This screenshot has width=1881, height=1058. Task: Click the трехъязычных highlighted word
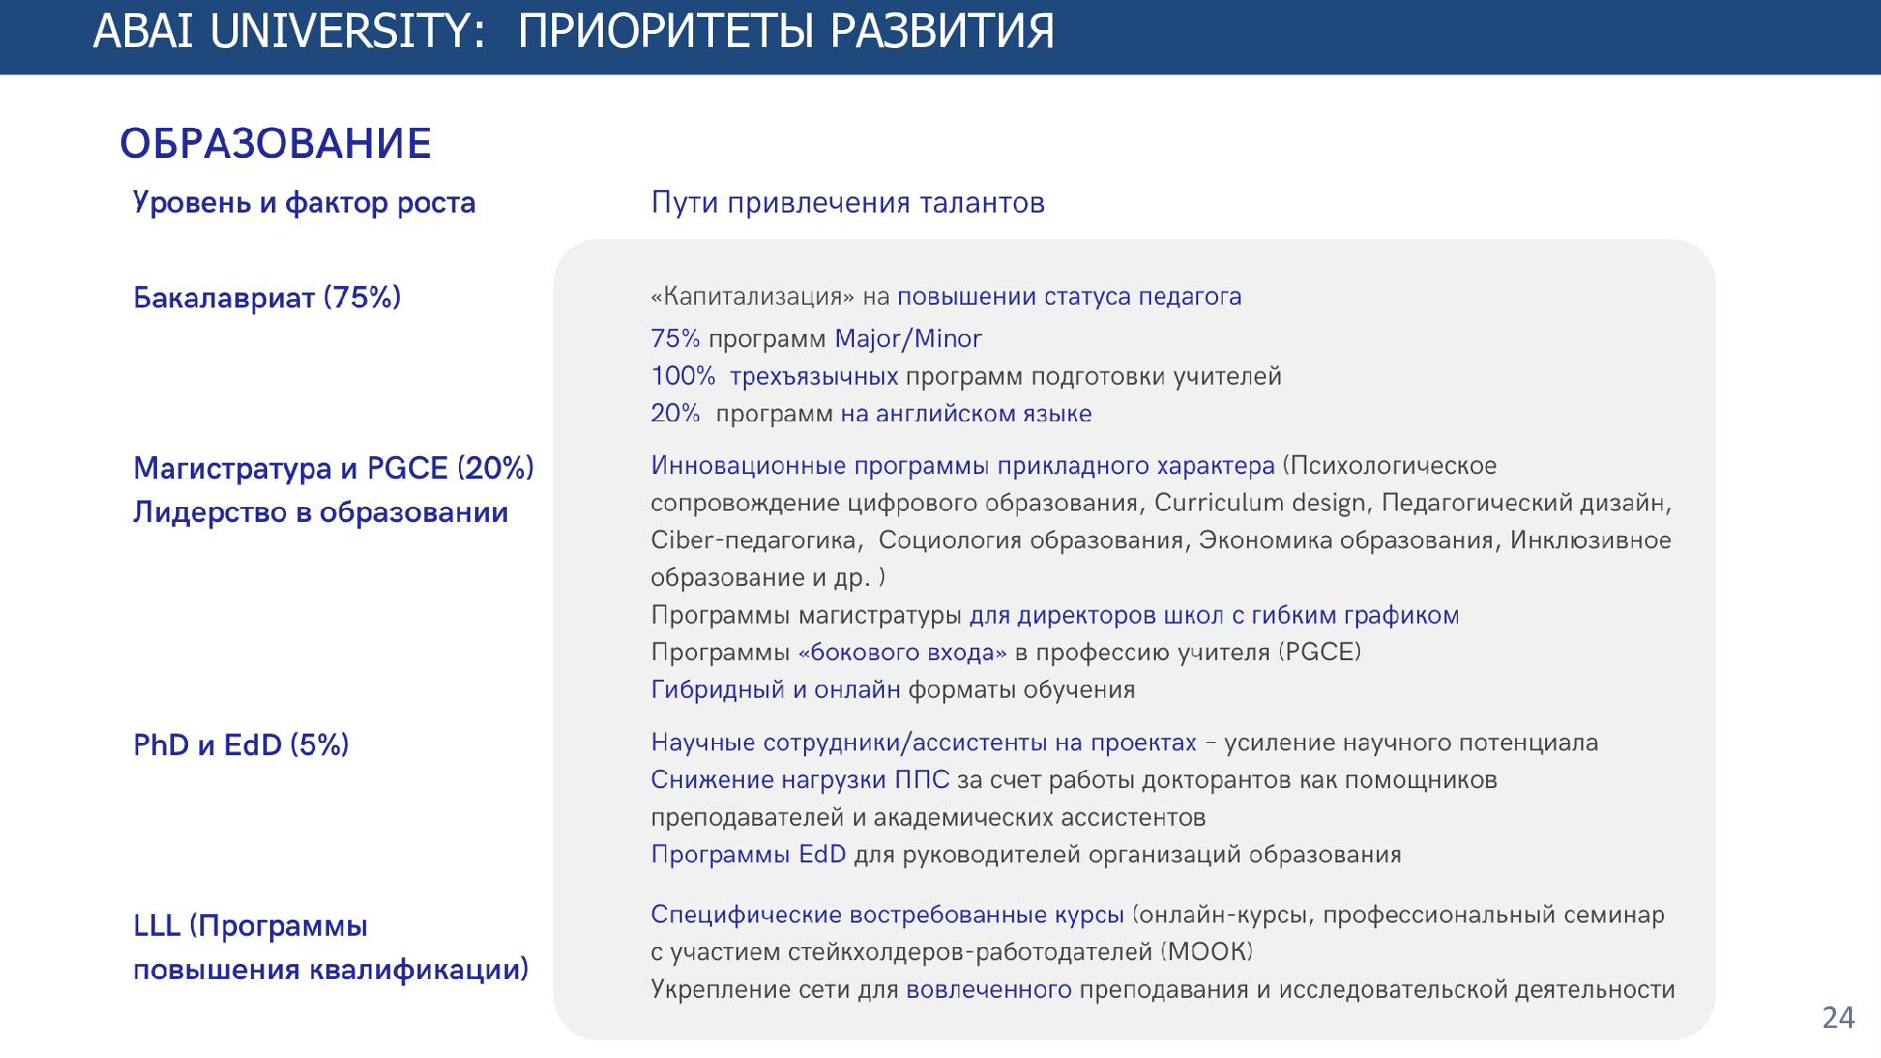[x=814, y=377]
